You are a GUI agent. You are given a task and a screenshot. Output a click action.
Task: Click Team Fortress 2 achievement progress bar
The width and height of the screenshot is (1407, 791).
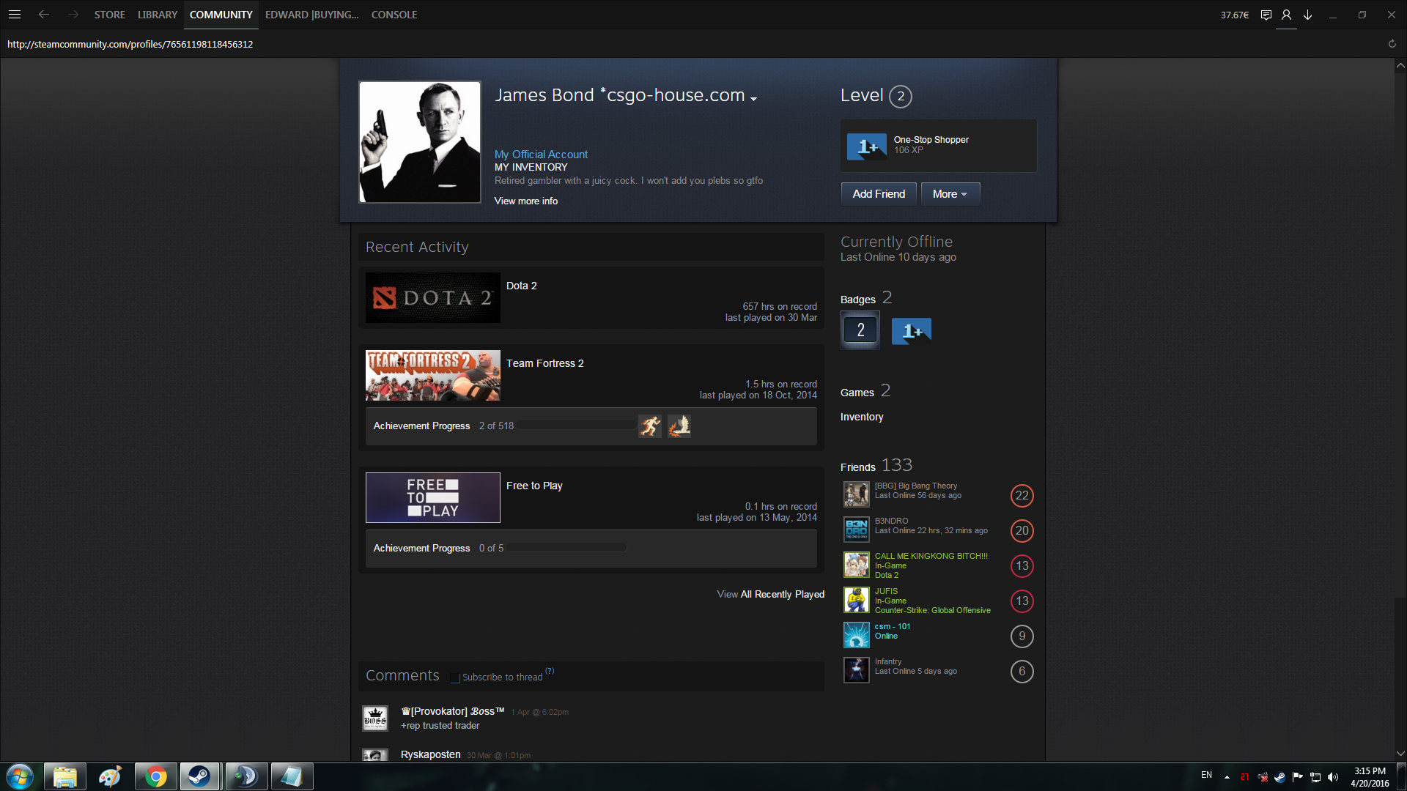[x=577, y=426]
